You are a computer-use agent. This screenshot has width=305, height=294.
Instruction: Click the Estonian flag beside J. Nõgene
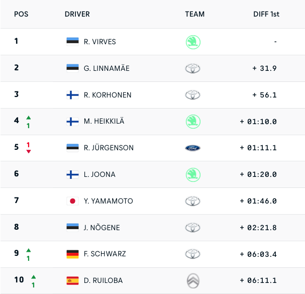[x=72, y=228]
